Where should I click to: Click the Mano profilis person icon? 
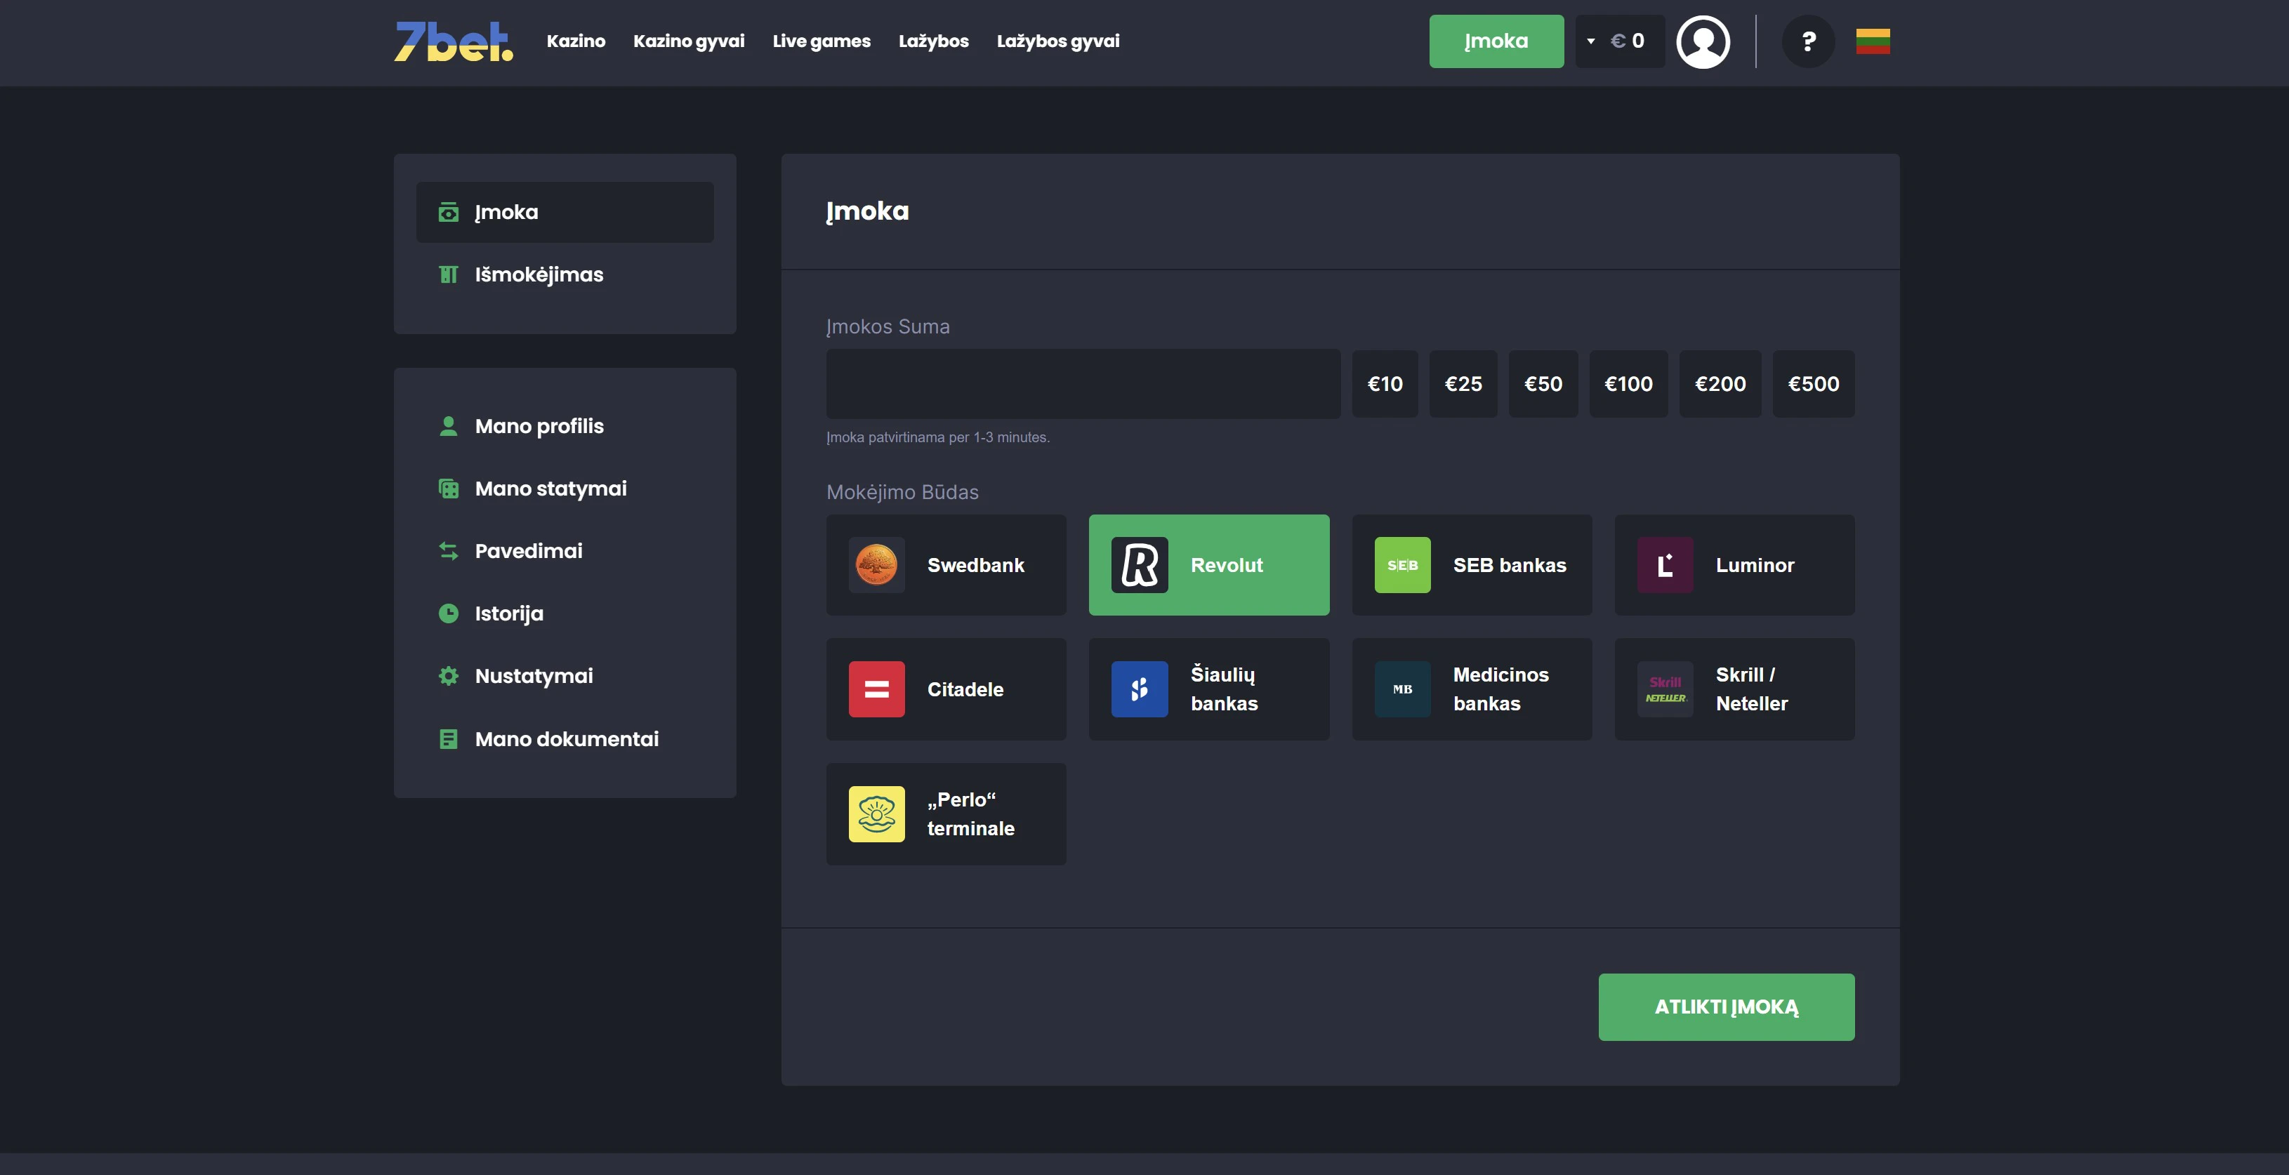tap(449, 426)
